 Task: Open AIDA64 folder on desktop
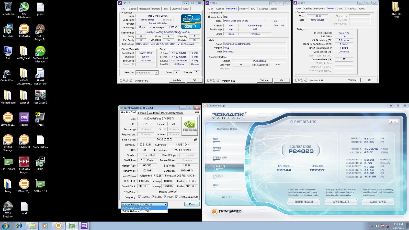[24, 77]
